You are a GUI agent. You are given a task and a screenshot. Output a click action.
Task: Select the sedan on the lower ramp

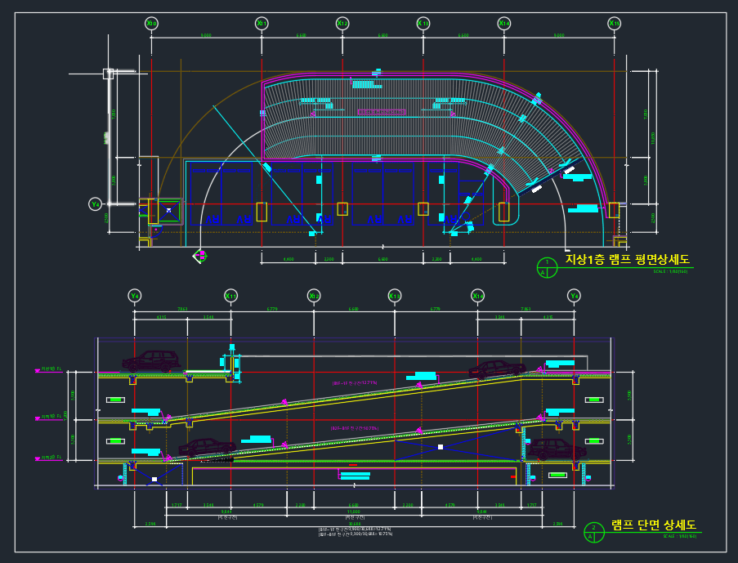[207, 448]
